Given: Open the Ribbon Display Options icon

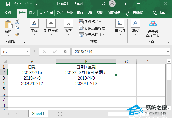Looking at the screenshot, I should point(125,4).
